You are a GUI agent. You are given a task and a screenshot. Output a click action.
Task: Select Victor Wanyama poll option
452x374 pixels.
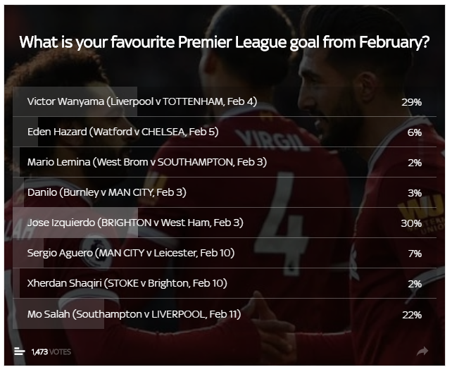click(225, 101)
